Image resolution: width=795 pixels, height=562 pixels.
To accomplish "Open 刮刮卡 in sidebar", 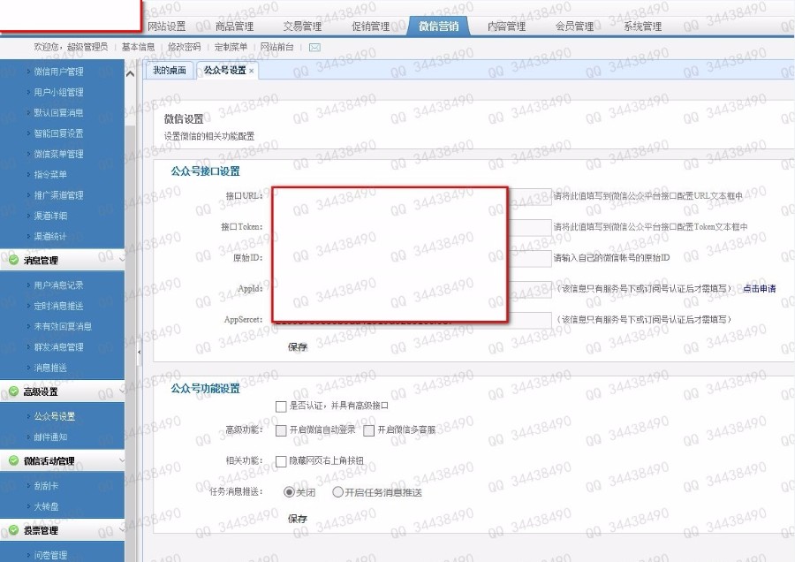I will 46,485.
